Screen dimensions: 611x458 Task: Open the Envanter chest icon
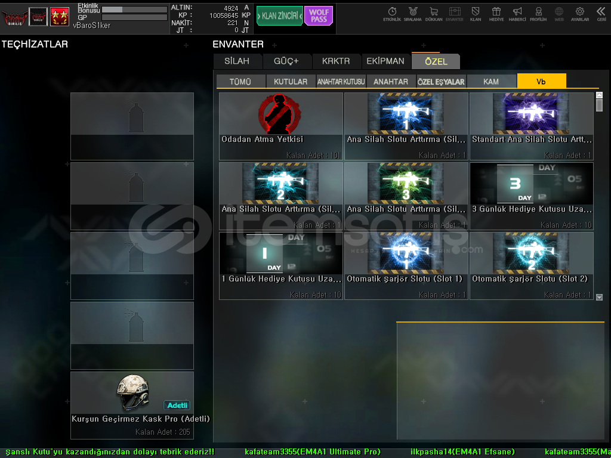point(454,14)
